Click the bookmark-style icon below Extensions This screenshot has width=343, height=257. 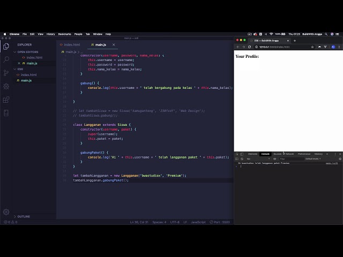tap(6, 113)
